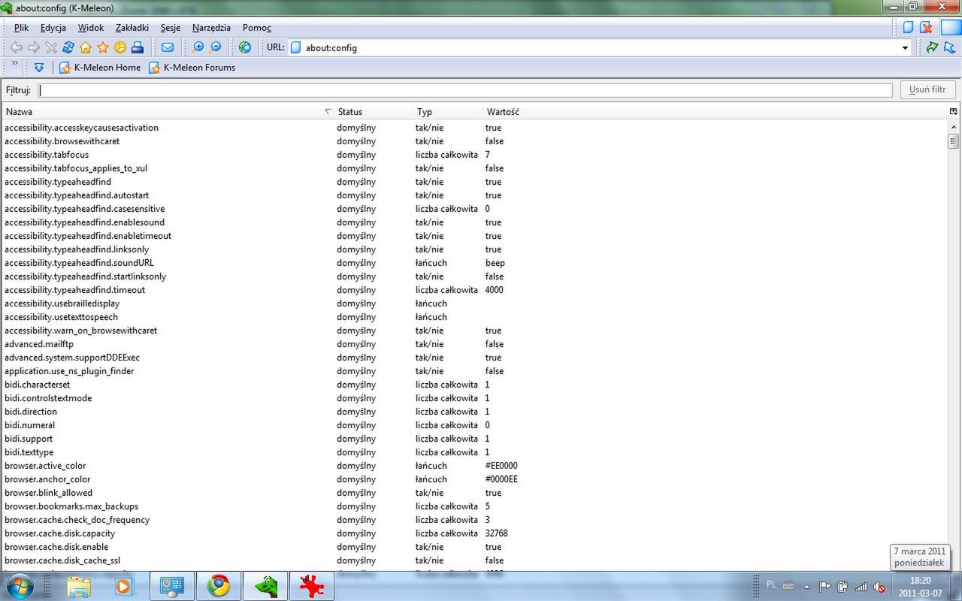Click the globe icon on the toolbar
Image resolution: width=962 pixels, height=601 pixels.
[244, 47]
